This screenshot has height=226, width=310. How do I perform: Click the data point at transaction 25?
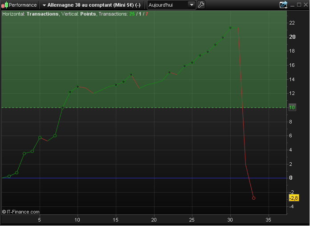click(x=192, y=63)
